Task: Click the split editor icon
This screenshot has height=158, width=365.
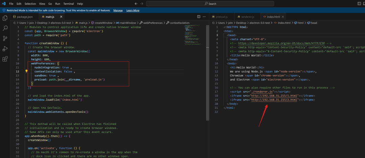Action: pyautogui.click(x=199, y=17)
